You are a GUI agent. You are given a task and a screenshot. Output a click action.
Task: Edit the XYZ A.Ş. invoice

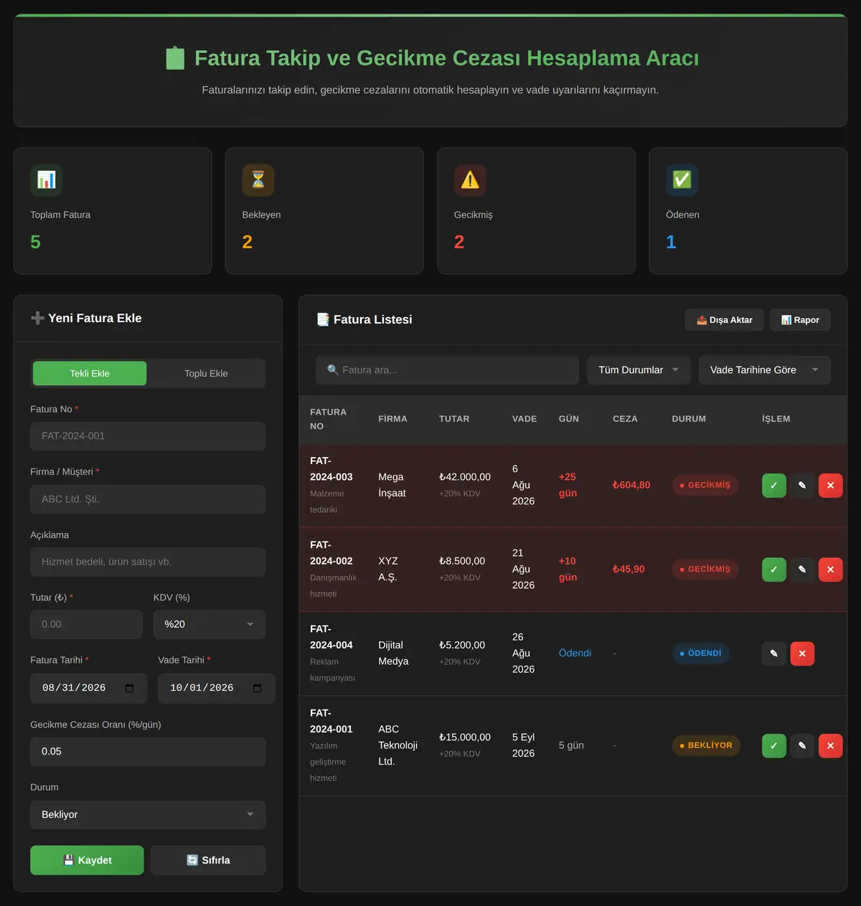pos(802,570)
